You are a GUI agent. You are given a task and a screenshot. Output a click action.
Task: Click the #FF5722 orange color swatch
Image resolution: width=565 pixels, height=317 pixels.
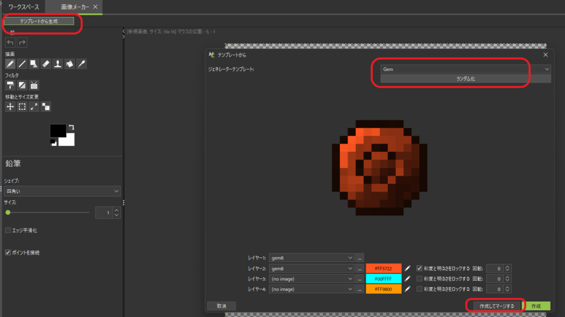[383, 268]
